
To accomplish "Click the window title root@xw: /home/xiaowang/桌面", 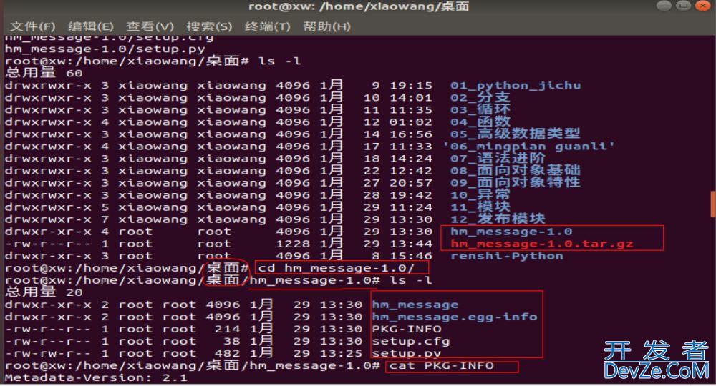I will 359,6.
